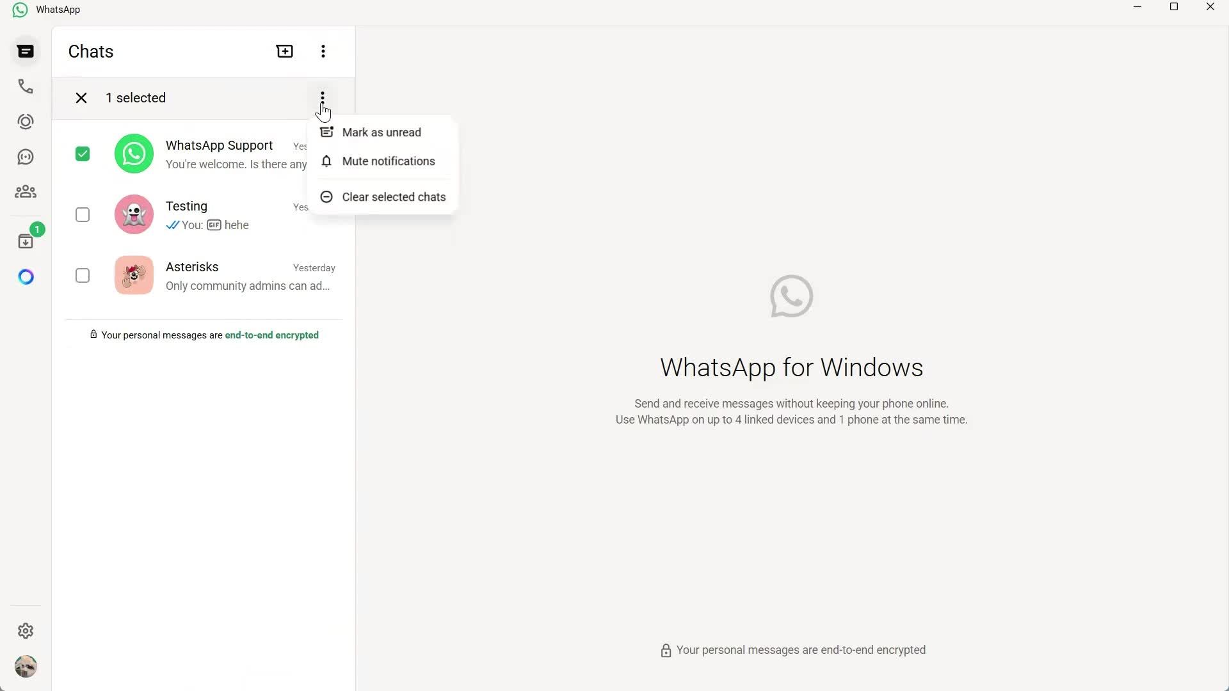The width and height of the screenshot is (1229, 691).
Task: Select Clear selected chats option
Action: [393, 196]
